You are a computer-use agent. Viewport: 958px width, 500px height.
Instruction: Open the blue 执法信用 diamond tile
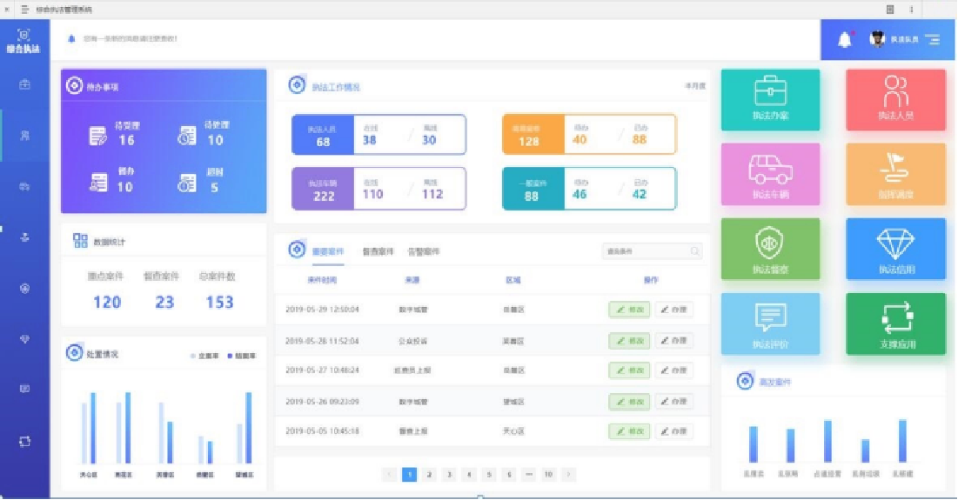coord(895,249)
